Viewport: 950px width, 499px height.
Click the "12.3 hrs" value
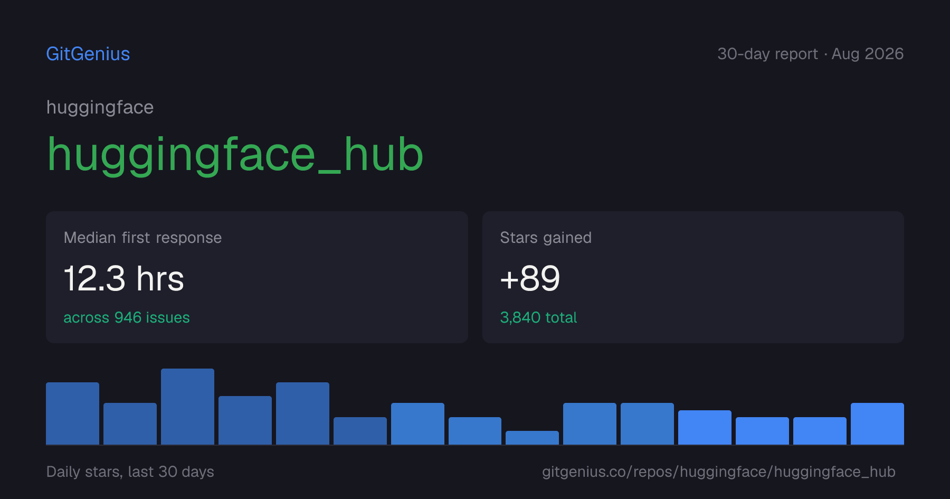coord(124,278)
